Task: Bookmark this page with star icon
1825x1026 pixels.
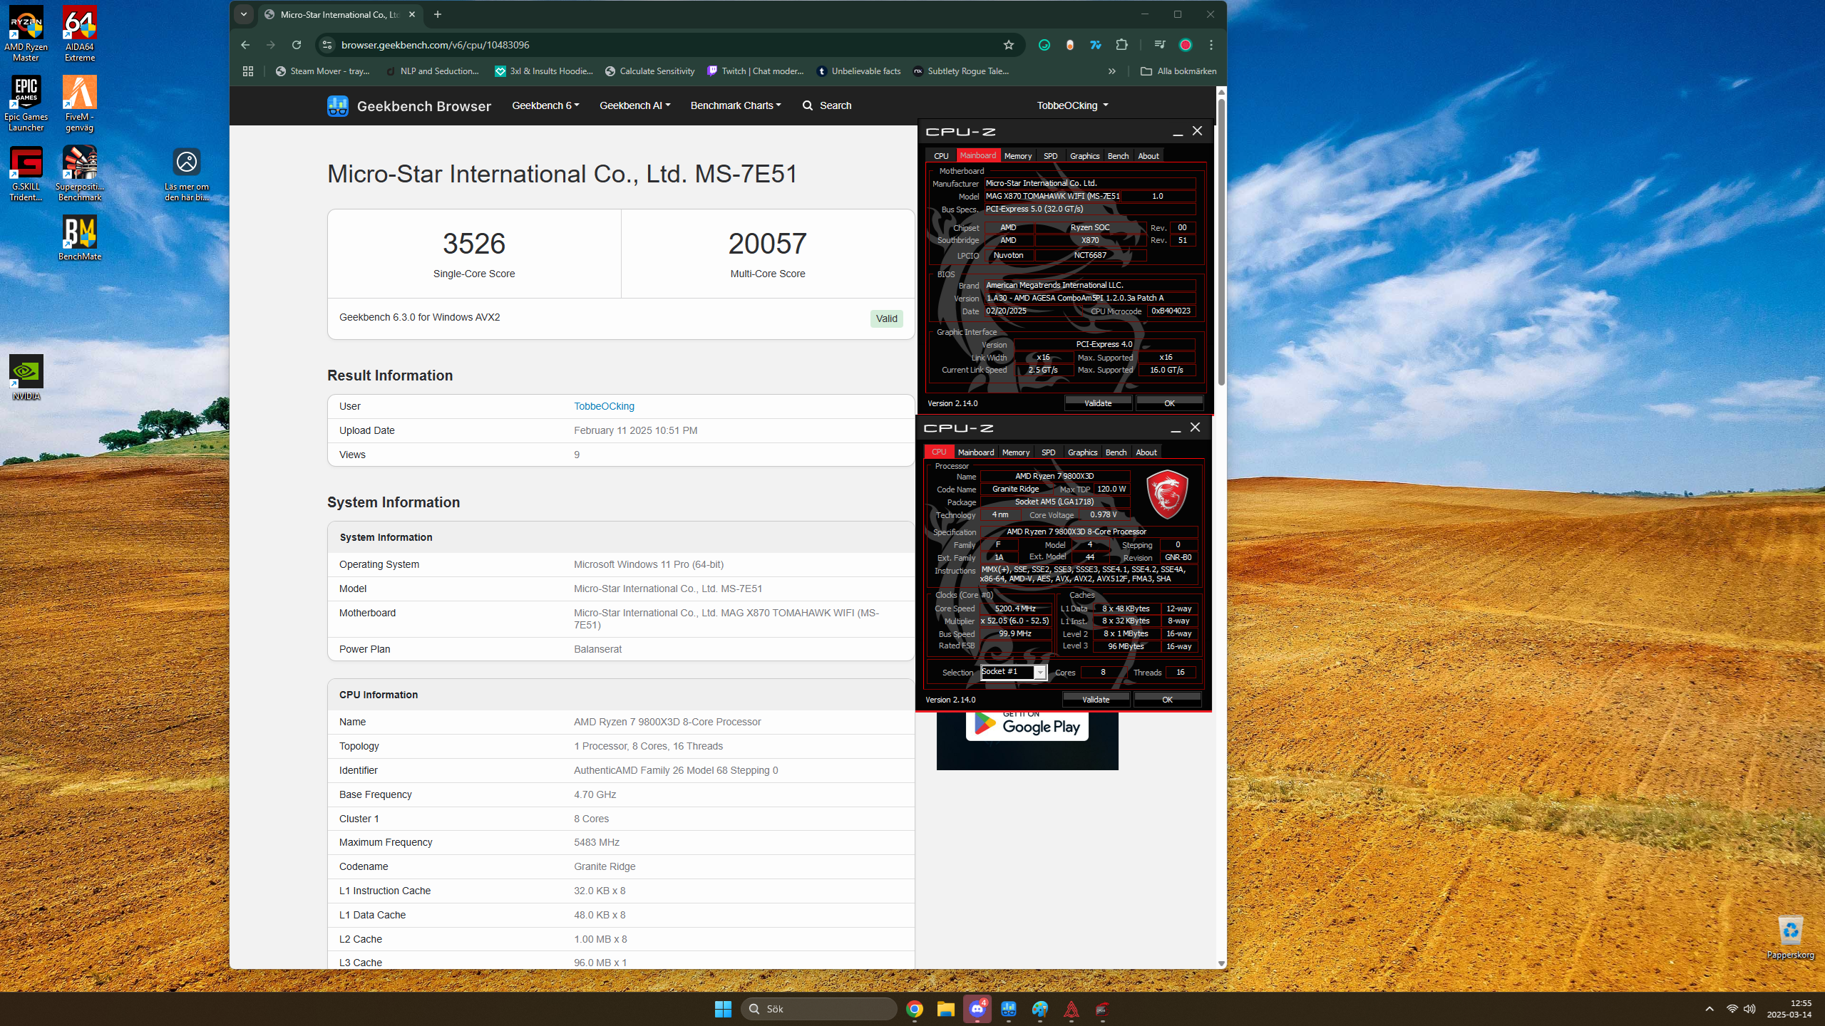Action: pyautogui.click(x=1009, y=45)
